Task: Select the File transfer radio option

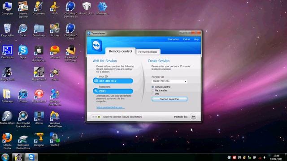Action: coord(153,90)
